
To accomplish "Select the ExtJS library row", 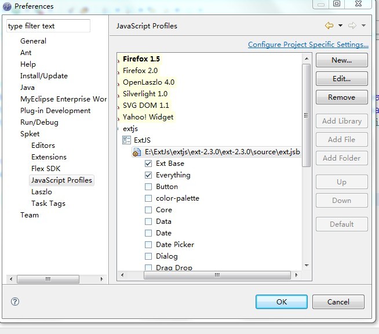I will click(137, 140).
